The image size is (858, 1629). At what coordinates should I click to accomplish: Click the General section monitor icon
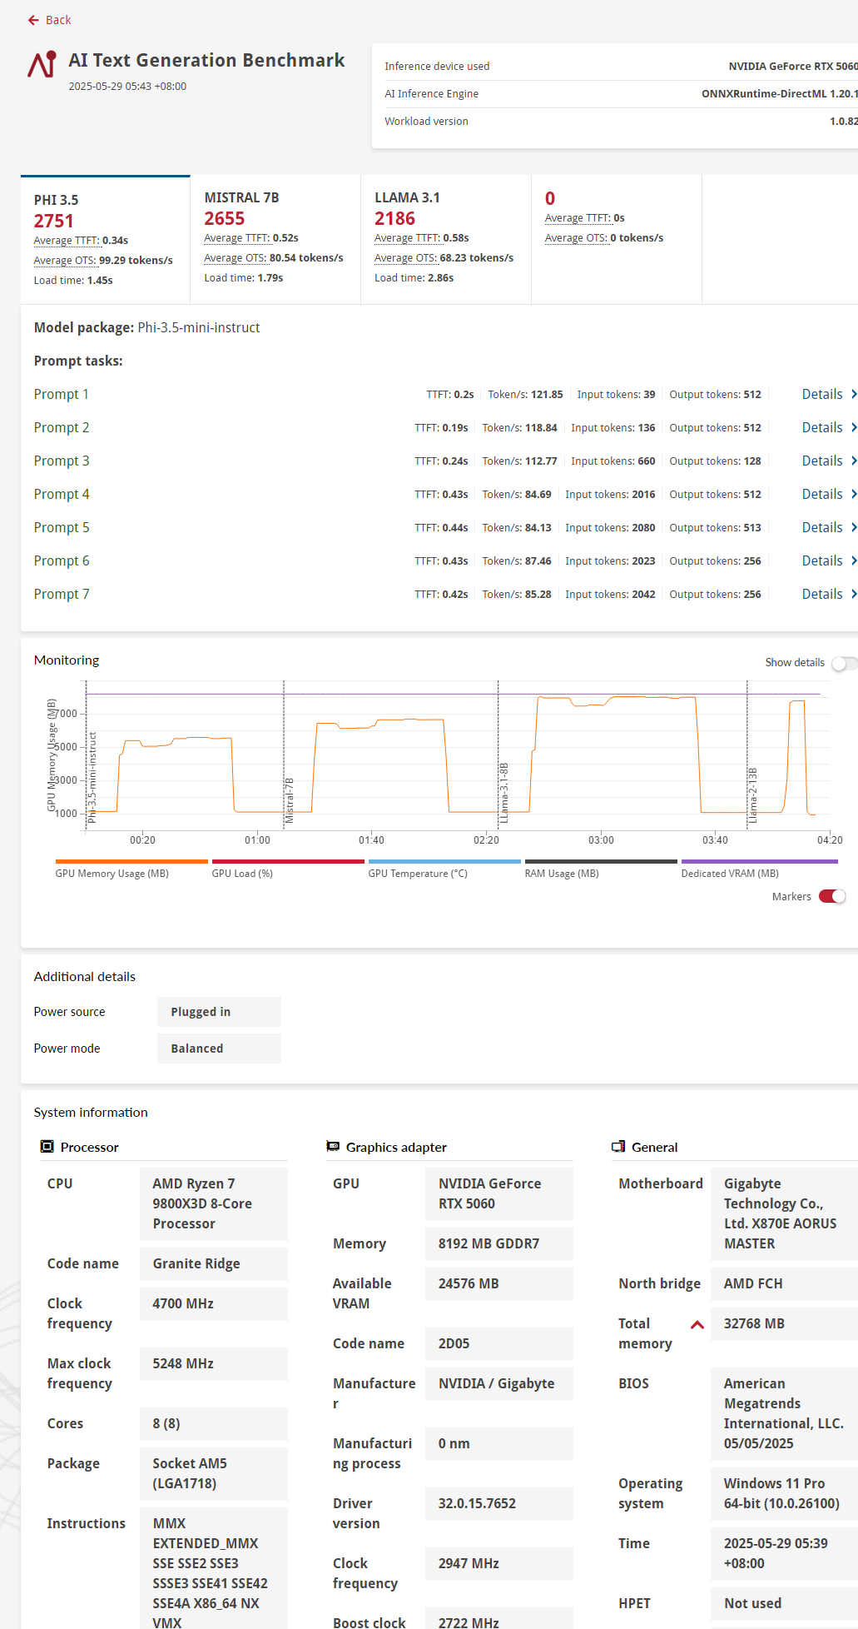pyautogui.click(x=618, y=1147)
